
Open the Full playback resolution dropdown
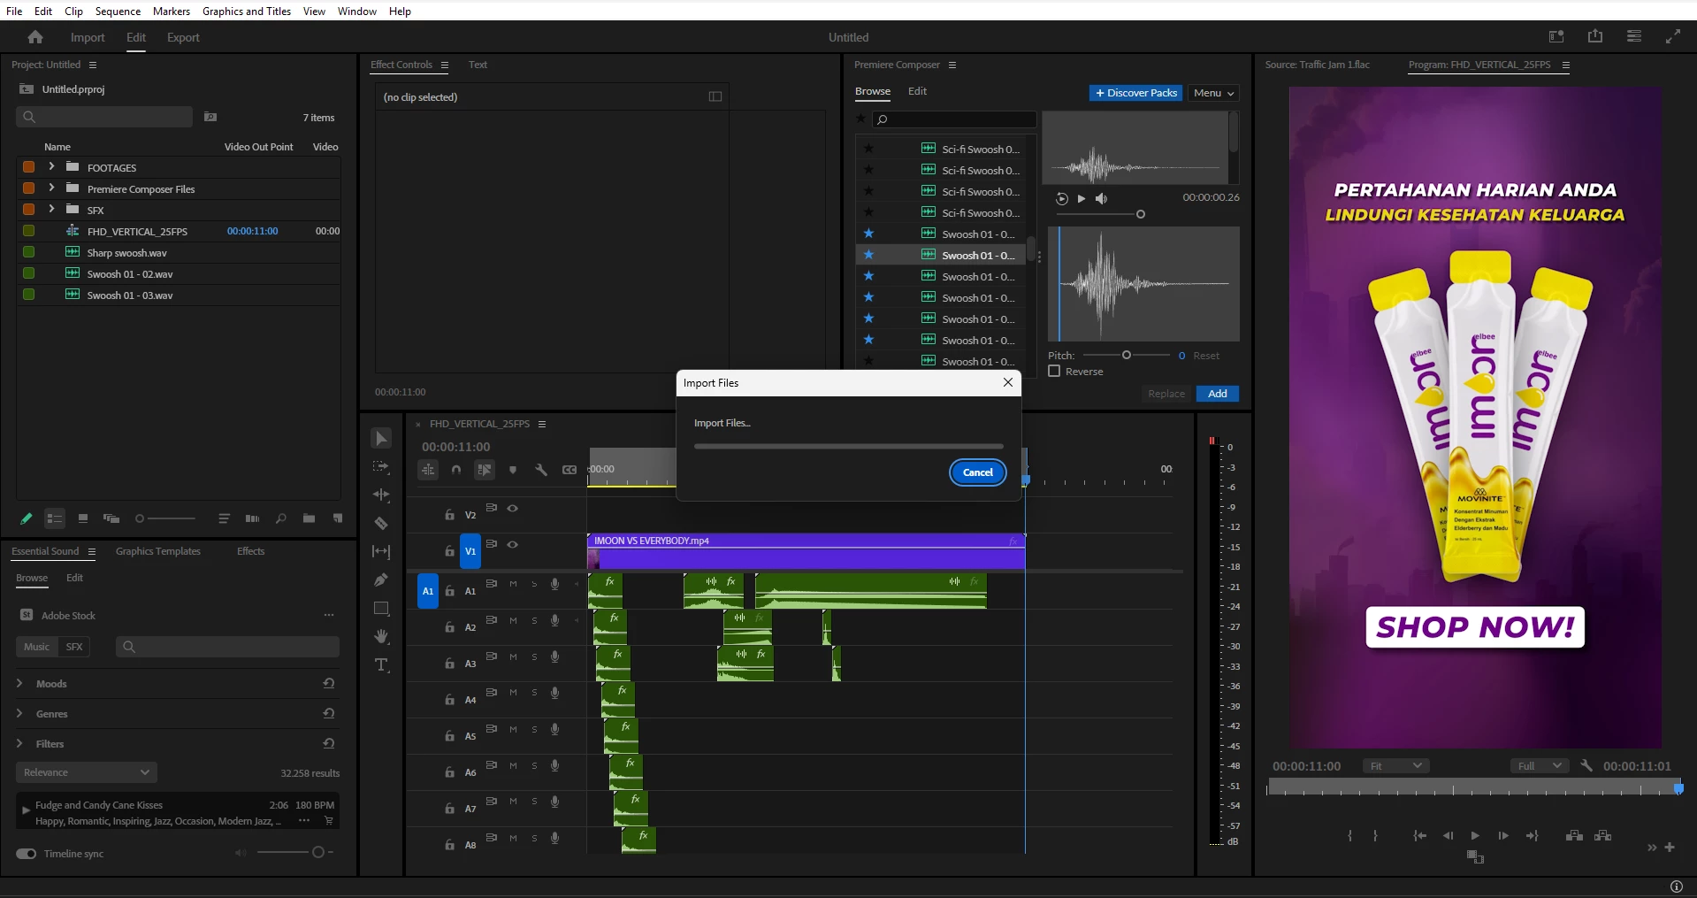tap(1540, 766)
